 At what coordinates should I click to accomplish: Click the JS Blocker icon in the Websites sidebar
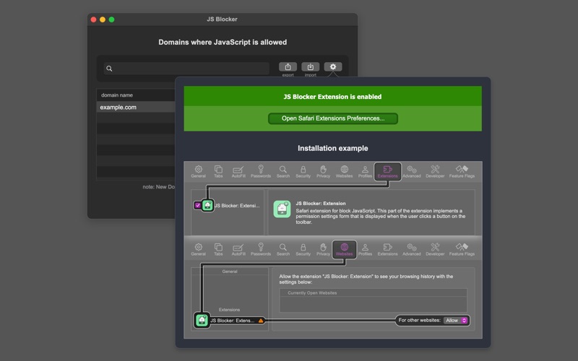coord(202,320)
